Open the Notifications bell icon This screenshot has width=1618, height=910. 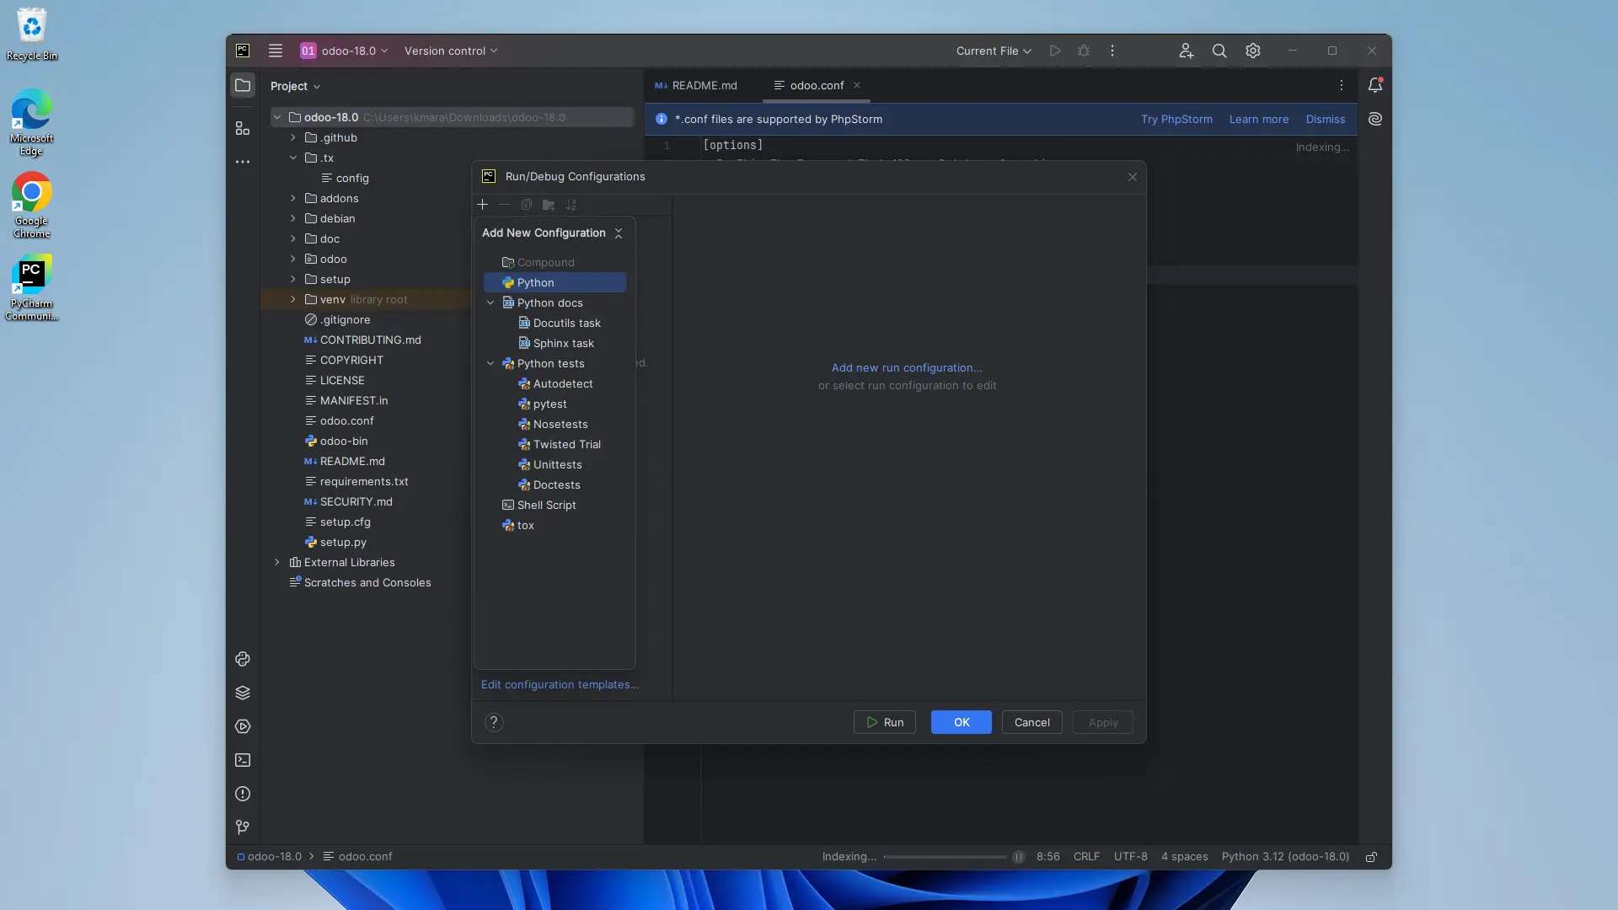(x=1375, y=85)
